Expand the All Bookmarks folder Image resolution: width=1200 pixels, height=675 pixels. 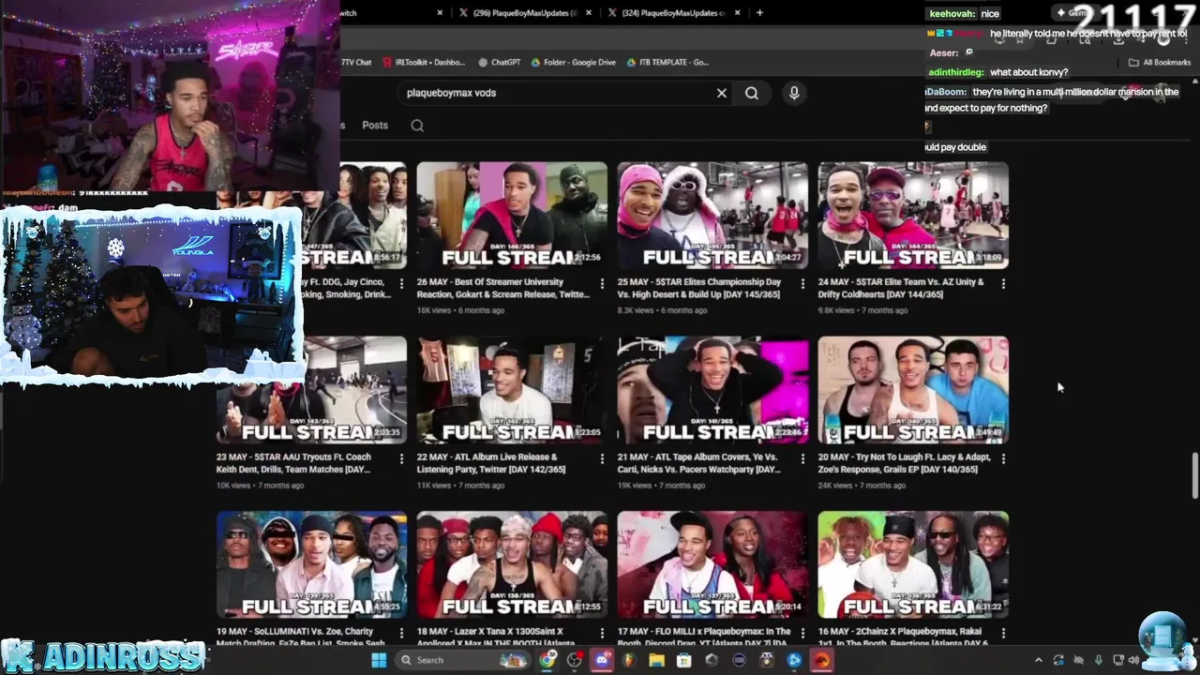(1160, 62)
